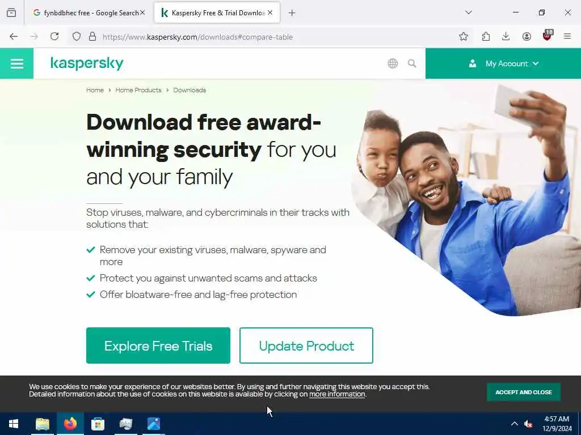
Task: Accept and close the cookie notice
Action: [524, 392]
